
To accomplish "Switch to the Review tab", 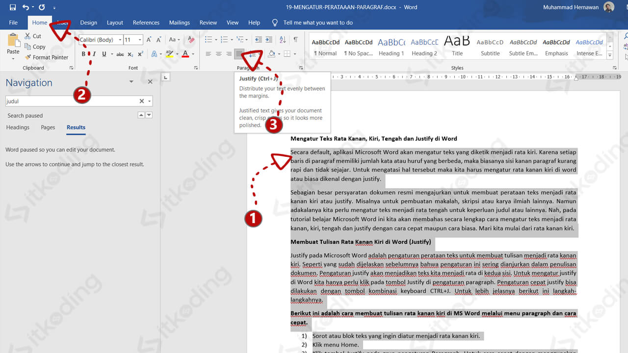I will [x=208, y=23].
